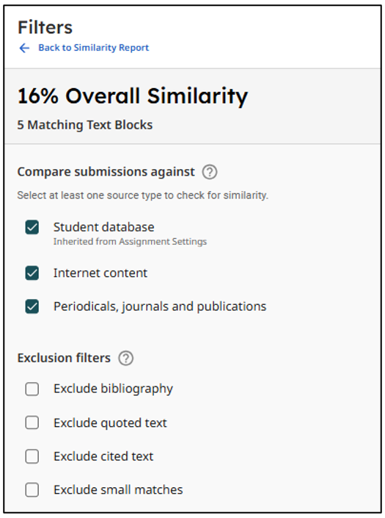Viewport: 385px width, 518px height.
Task: Click the 5 Matching Text Blocks text
Action: (x=85, y=125)
